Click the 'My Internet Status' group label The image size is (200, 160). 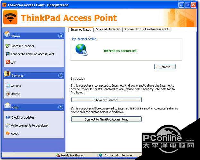point(84,39)
